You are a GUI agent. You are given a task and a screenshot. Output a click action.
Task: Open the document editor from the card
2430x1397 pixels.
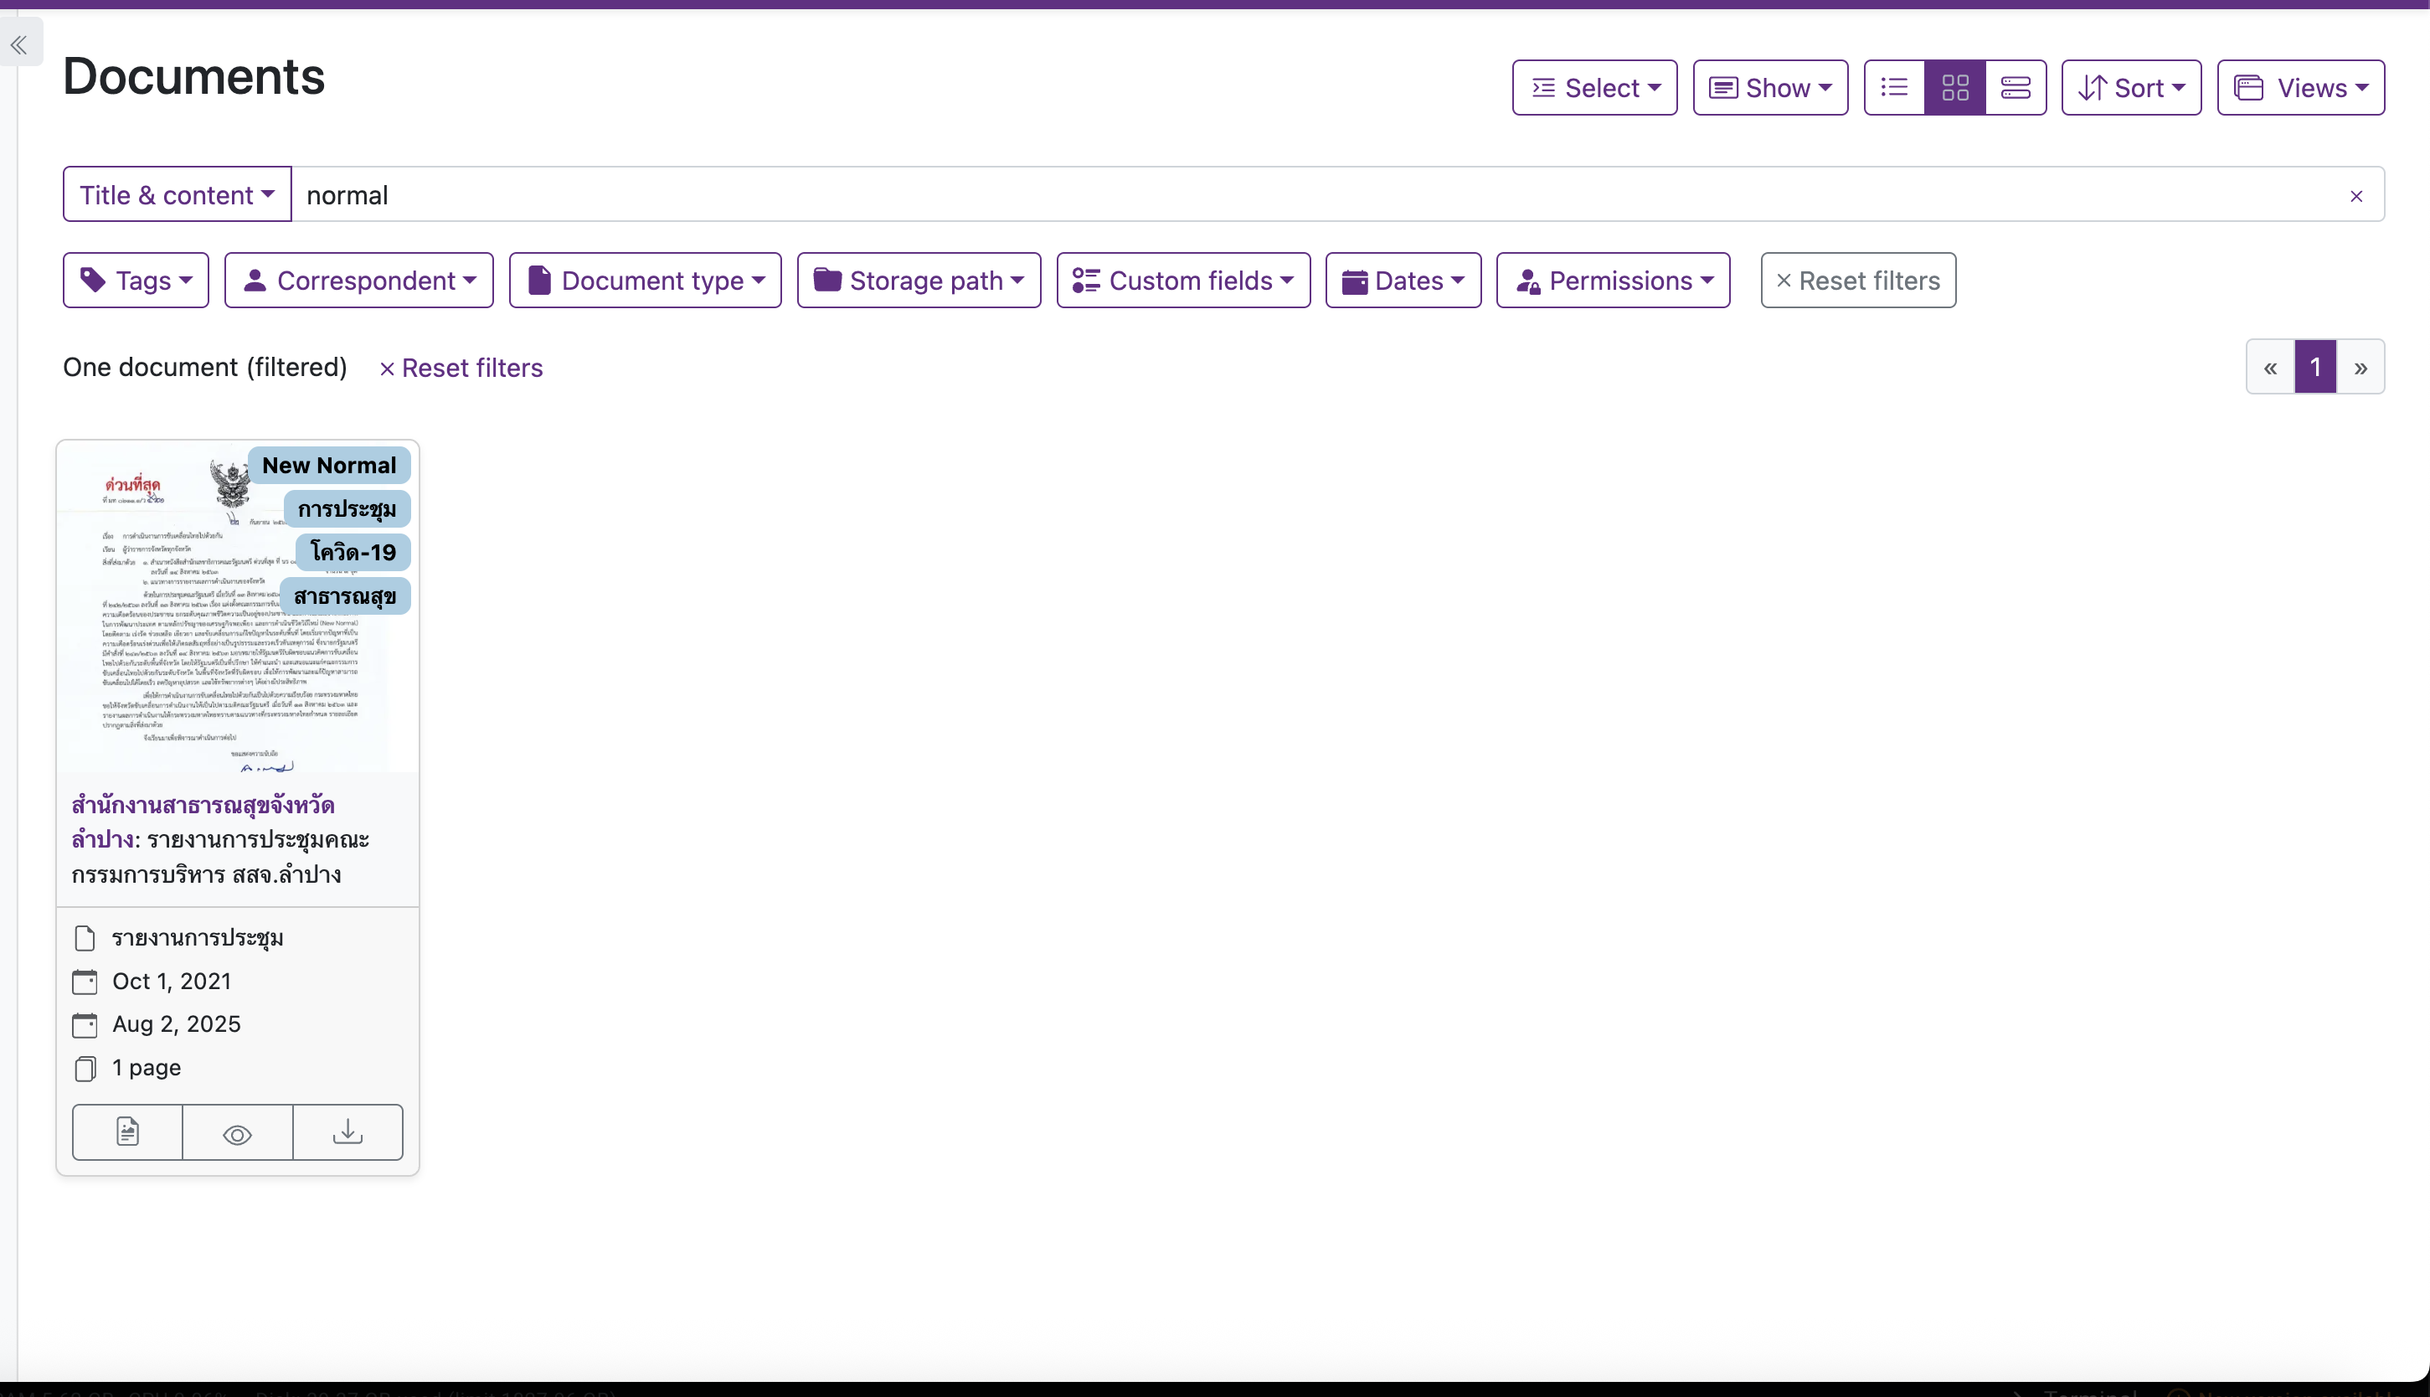pyautogui.click(x=126, y=1132)
